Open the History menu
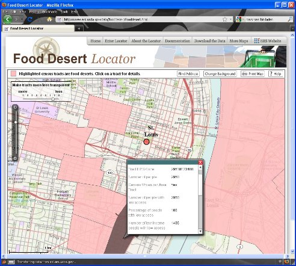296x266 pixels. pos(34,12)
